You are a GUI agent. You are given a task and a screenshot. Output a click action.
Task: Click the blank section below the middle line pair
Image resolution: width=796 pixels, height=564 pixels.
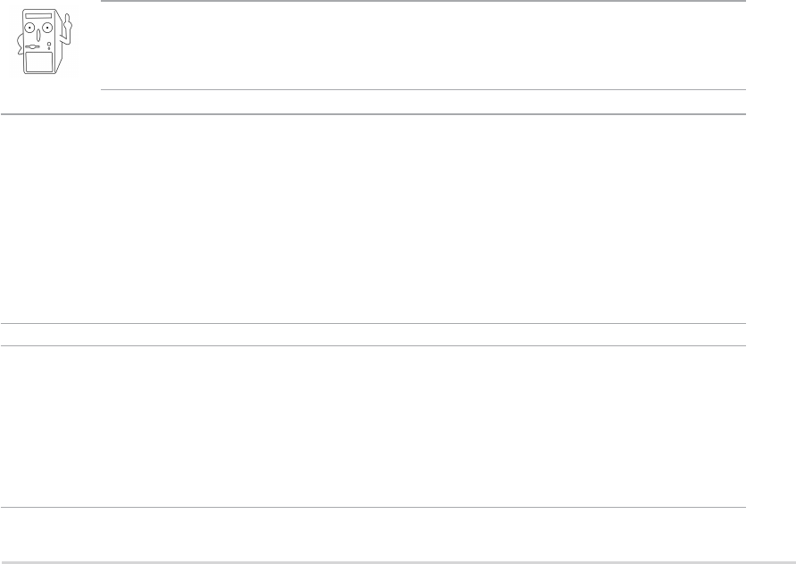point(373,427)
